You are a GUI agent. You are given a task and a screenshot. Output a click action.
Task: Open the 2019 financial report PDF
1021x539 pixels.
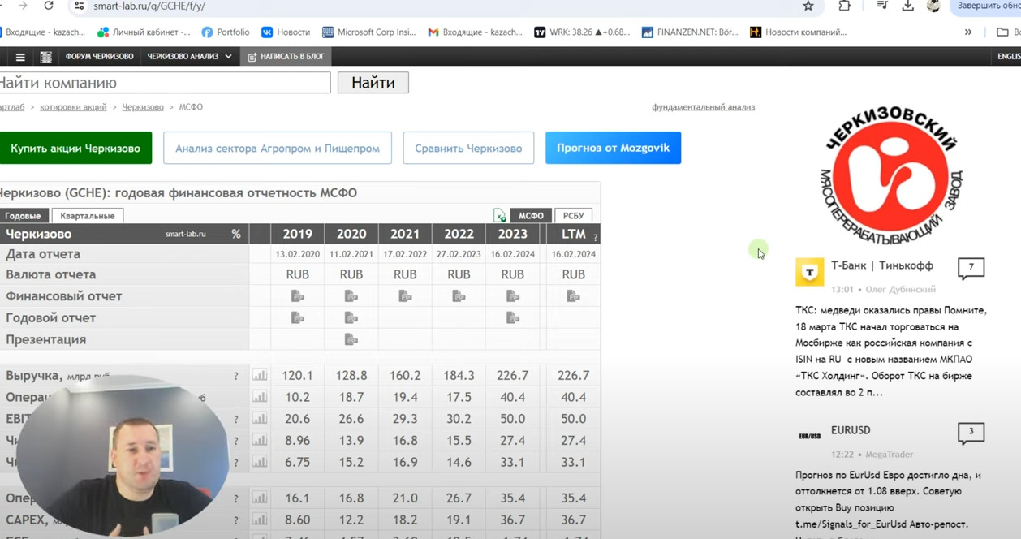pyautogui.click(x=298, y=296)
